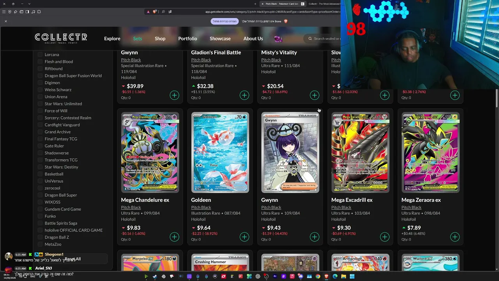Open the Brave sidebar menu icon
Viewport: 499px width, 281px height.
[x=27, y=12]
